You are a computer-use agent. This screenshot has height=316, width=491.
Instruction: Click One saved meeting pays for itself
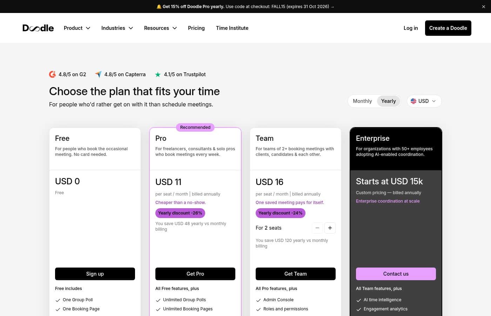click(x=290, y=203)
